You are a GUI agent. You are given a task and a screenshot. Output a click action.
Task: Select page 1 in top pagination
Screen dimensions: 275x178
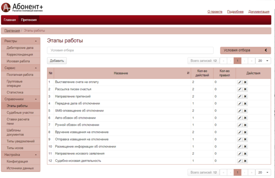(237, 61)
